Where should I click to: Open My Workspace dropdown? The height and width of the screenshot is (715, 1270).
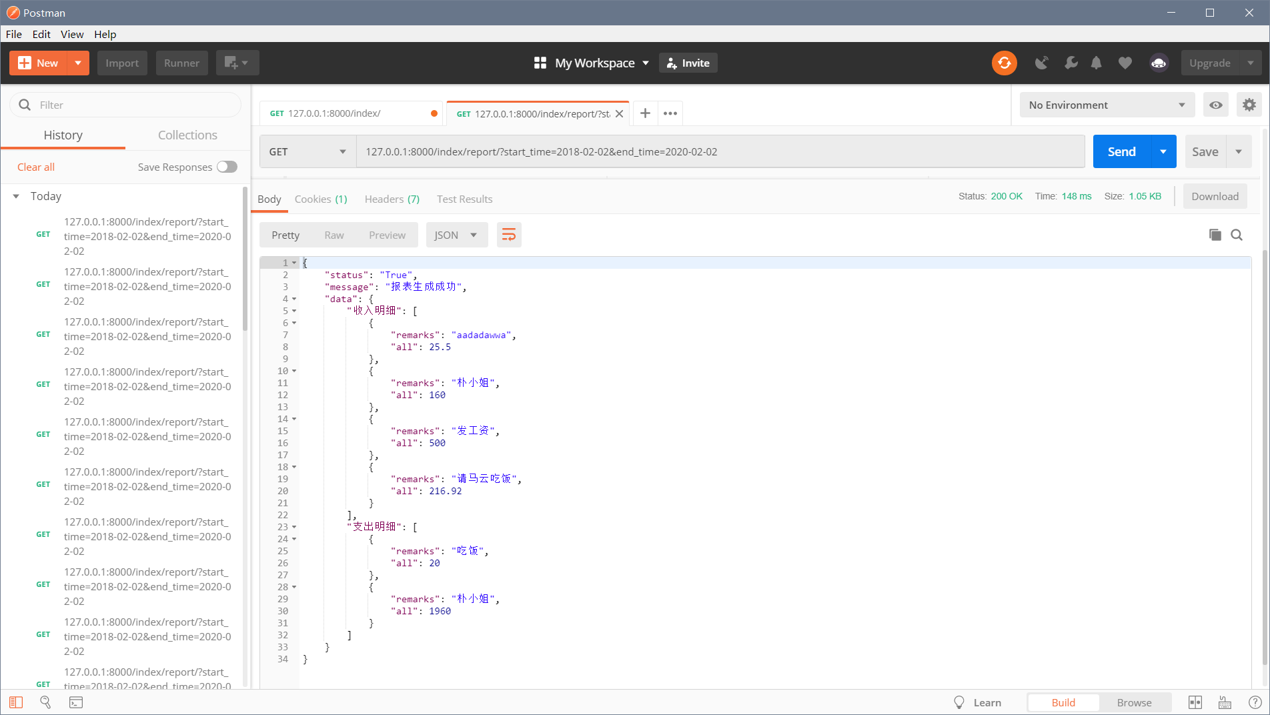(x=602, y=63)
